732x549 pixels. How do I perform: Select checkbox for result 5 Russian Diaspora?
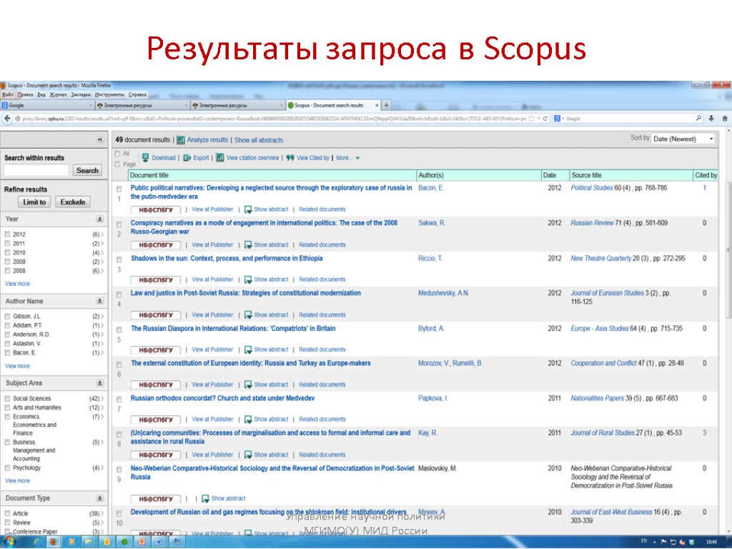pos(119,330)
